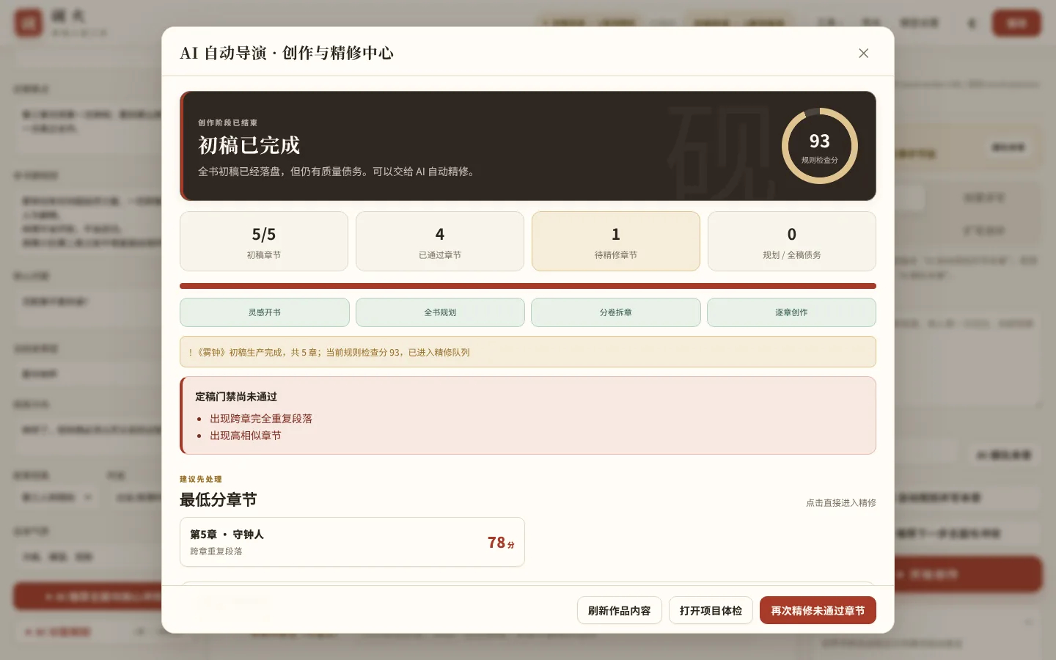Open 打开项目体检

[x=711, y=610]
